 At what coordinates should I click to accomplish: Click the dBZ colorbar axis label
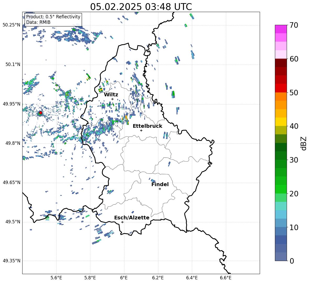(x=303, y=143)
